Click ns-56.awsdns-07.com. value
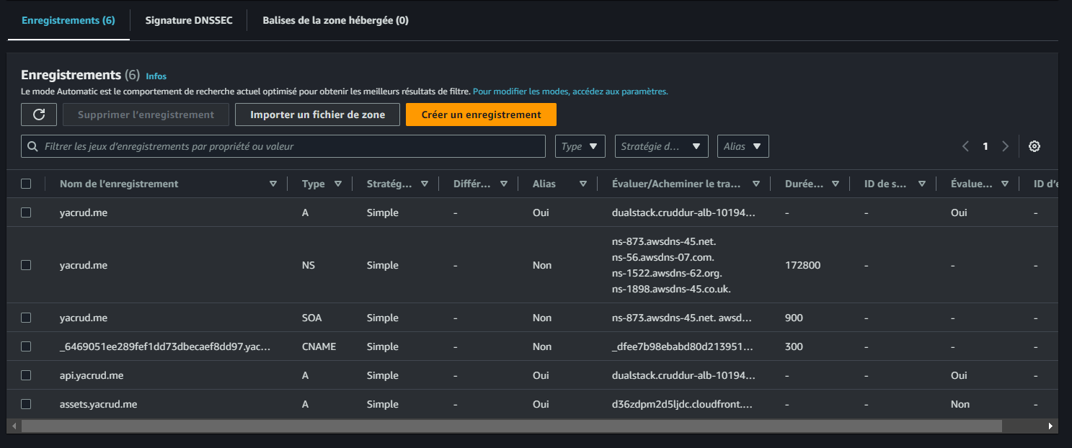The width and height of the screenshot is (1072, 448). point(663,257)
